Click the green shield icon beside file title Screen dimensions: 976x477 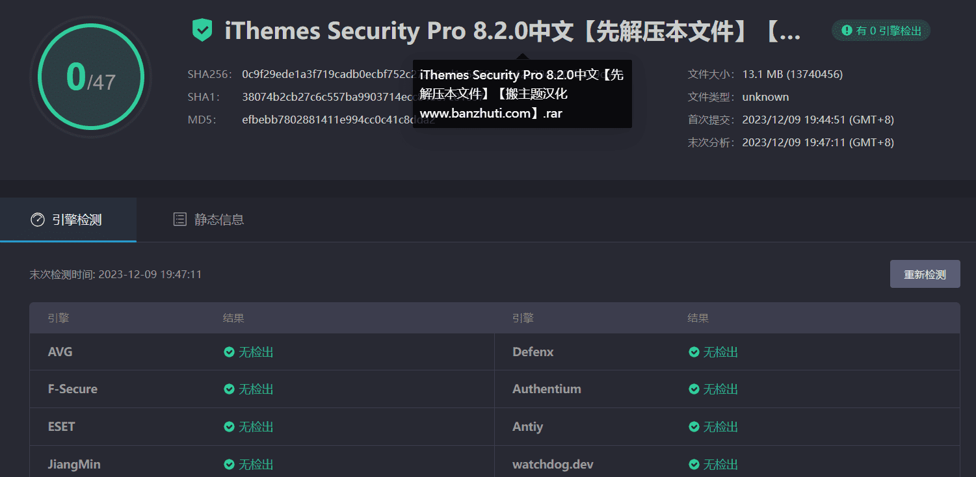pos(202,30)
